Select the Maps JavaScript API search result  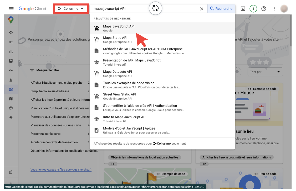pyautogui.click(x=162, y=28)
